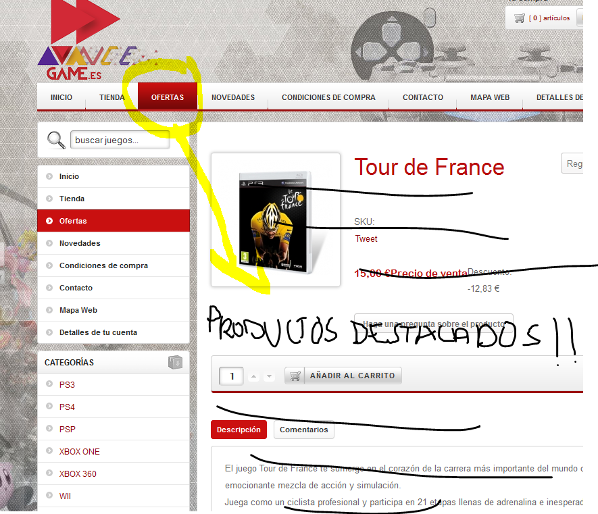
Task: Switch to the Comentarios tab
Action: (304, 430)
